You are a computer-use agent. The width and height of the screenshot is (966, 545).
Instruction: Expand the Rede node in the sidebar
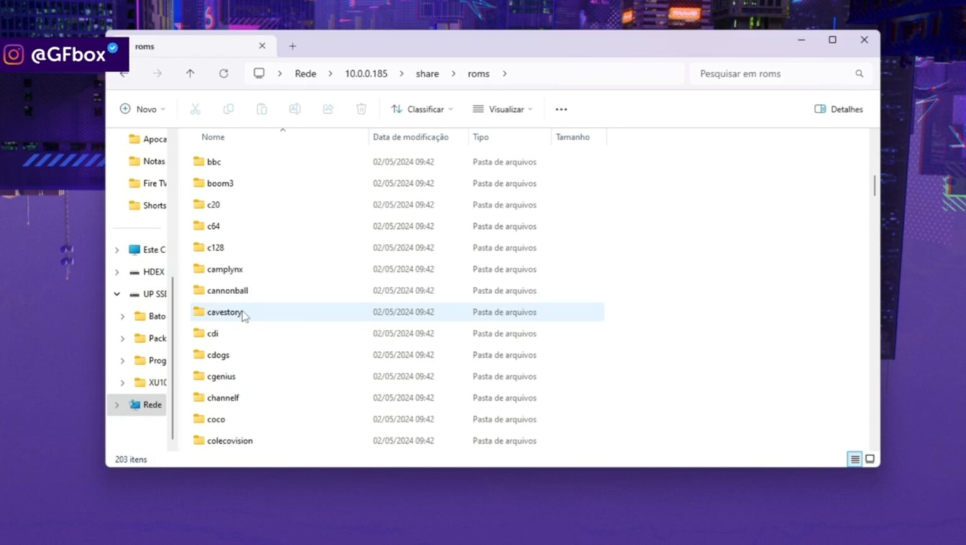(117, 405)
